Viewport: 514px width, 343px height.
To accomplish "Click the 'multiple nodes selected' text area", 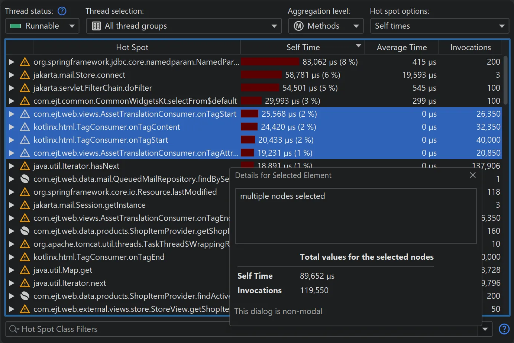I will (x=356, y=216).
